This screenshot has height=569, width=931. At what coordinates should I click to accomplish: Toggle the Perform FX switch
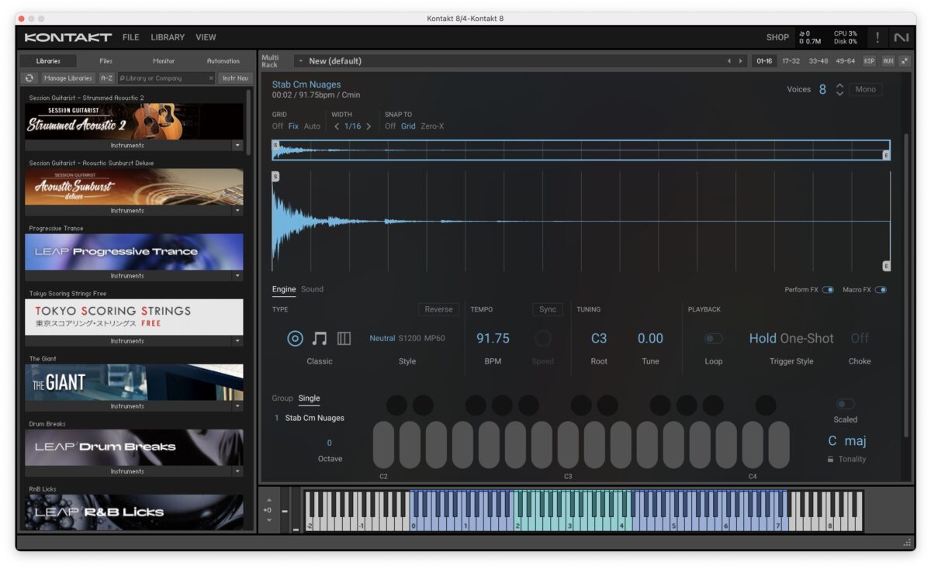828,290
